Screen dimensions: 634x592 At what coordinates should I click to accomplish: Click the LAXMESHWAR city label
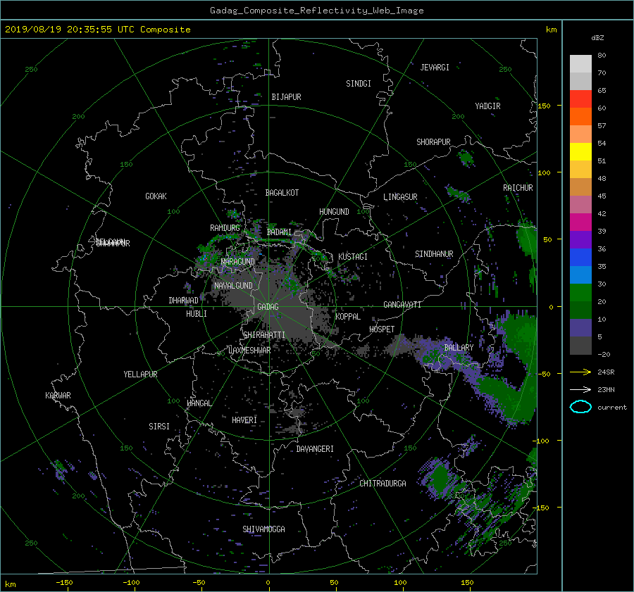(x=249, y=351)
